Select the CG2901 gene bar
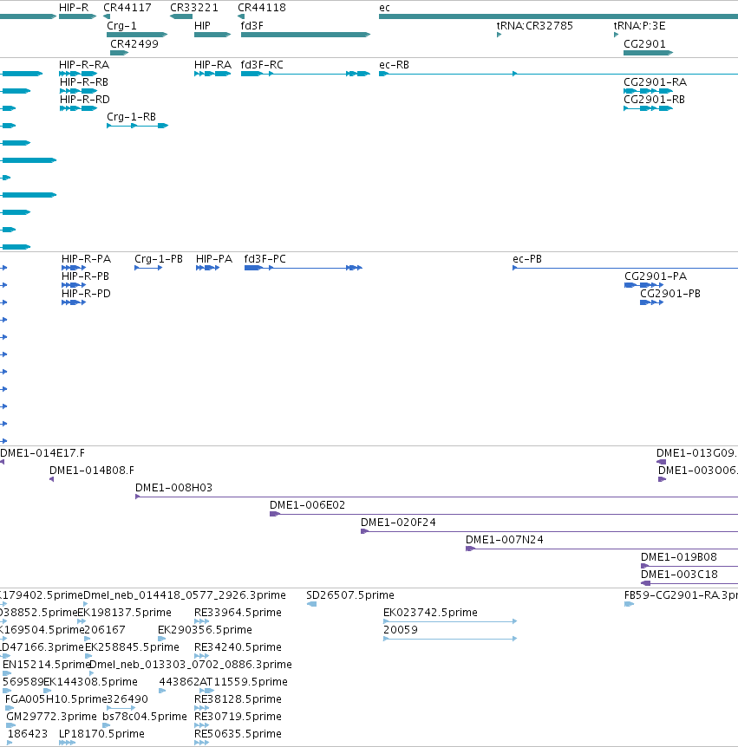 (x=649, y=53)
